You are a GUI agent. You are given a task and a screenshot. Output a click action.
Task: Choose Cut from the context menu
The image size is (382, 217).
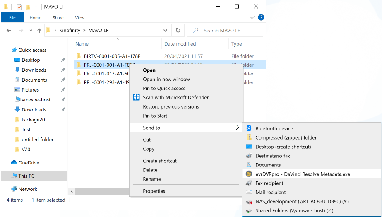click(186, 140)
